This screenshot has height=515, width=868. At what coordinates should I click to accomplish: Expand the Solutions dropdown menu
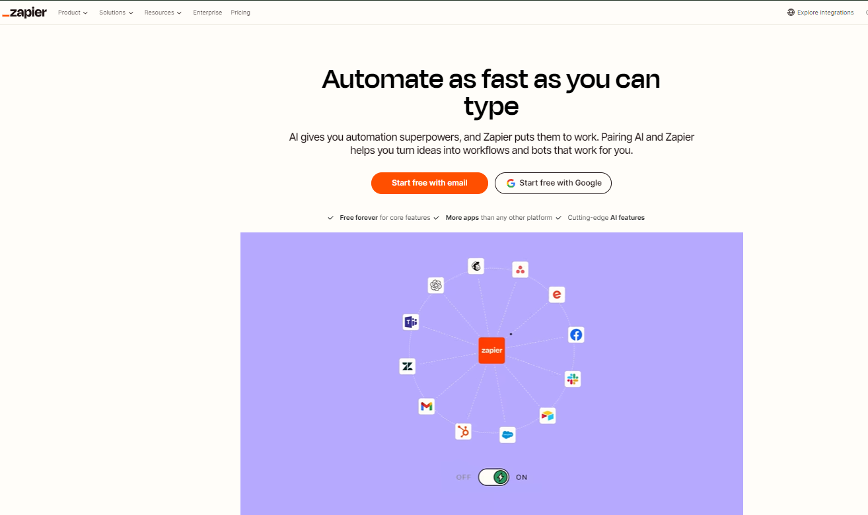[116, 13]
